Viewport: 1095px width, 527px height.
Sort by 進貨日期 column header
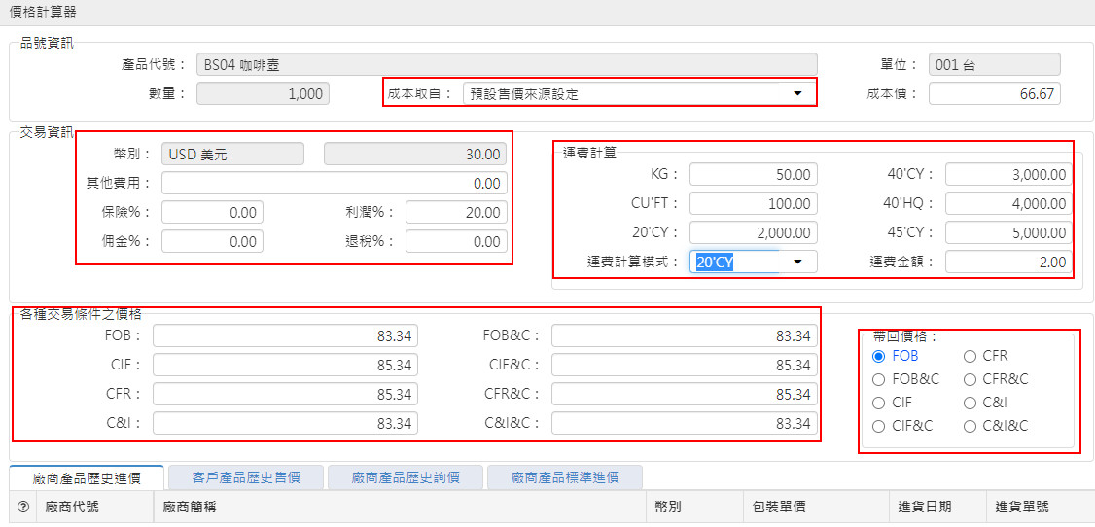click(x=924, y=507)
